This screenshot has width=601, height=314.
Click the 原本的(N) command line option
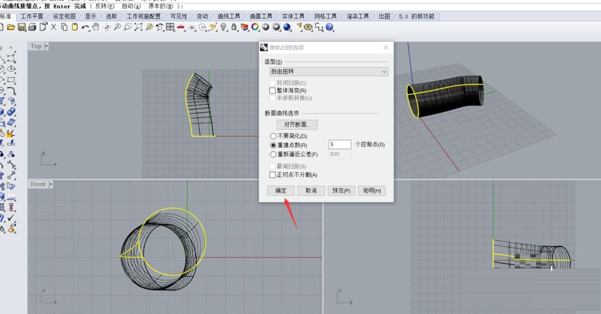161,6
